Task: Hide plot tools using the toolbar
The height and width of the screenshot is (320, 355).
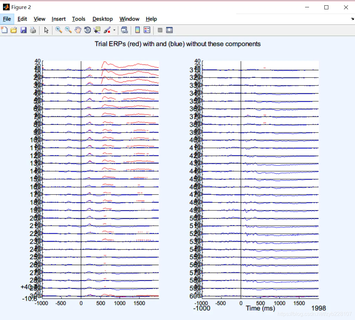Action: (x=160, y=30)
